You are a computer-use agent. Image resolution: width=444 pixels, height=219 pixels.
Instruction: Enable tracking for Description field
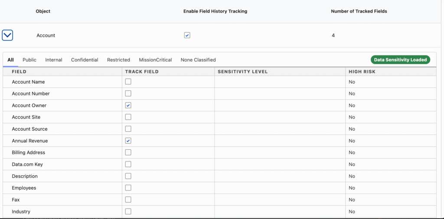pyautogui.click(x=128, y=176)
